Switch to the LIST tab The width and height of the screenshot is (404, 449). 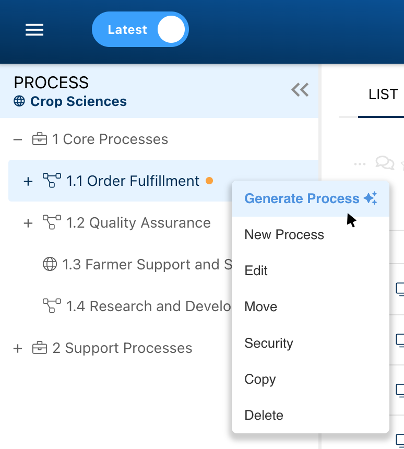pyautogui.click(x=383, y=94)
